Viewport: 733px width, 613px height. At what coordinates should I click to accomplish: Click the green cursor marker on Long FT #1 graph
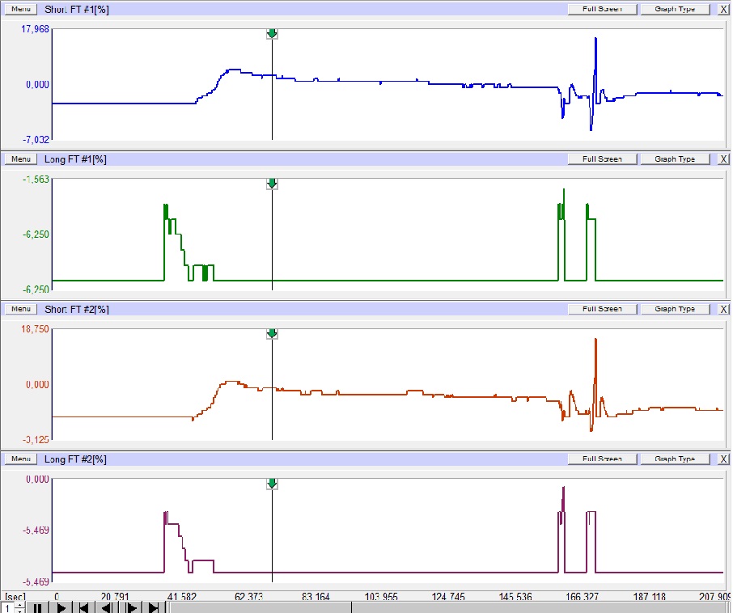point(272,184)
